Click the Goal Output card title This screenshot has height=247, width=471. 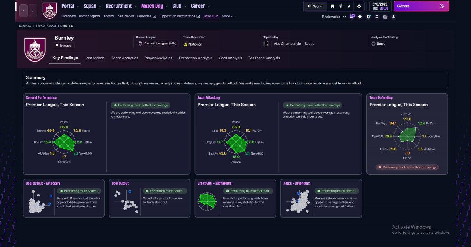[120, 183]
